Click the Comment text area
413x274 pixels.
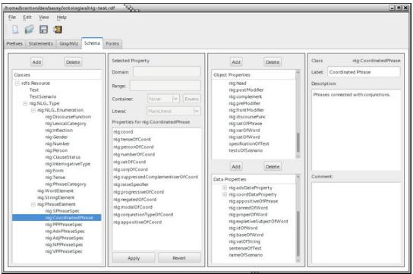point(356,222)
